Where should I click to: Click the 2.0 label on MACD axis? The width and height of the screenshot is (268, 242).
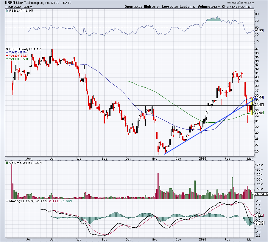[x=258, y=201]
